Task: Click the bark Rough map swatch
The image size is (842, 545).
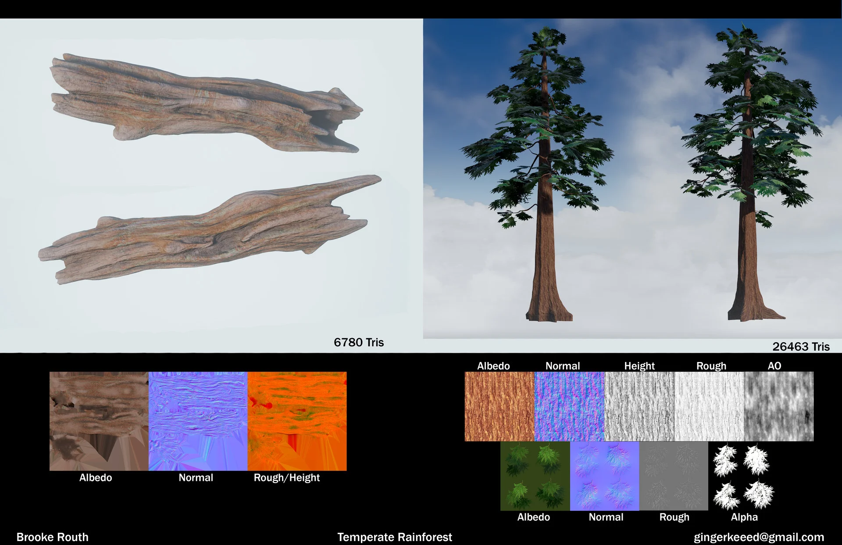Action: [x=709, y=406]
